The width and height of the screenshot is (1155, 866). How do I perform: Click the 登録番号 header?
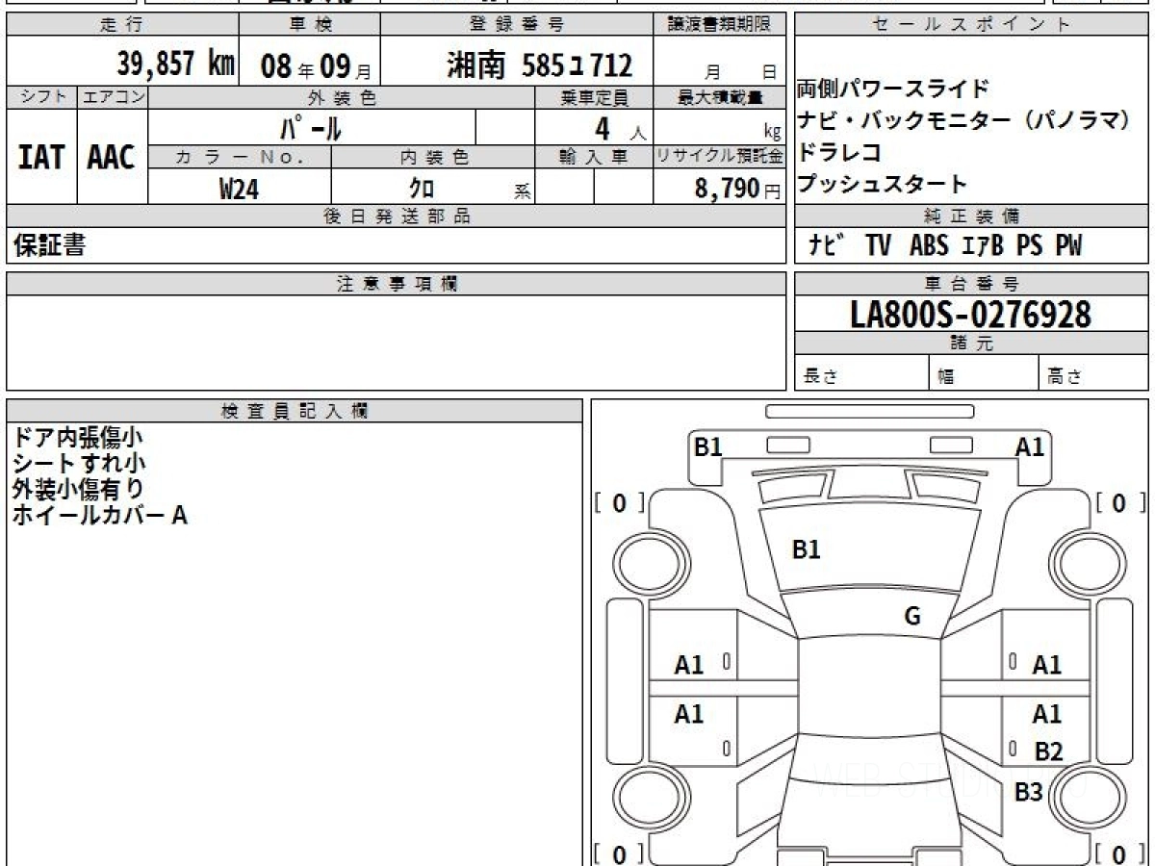[517, 25]
